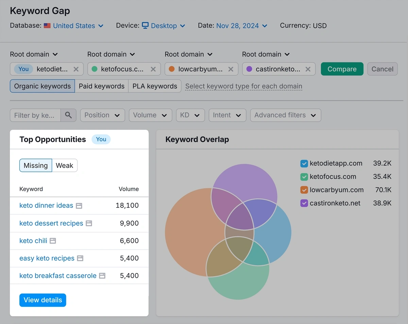Screen dimensions: 408x324
Task: Click the desktop monitor icon next to Device
Action: point(146,26)
